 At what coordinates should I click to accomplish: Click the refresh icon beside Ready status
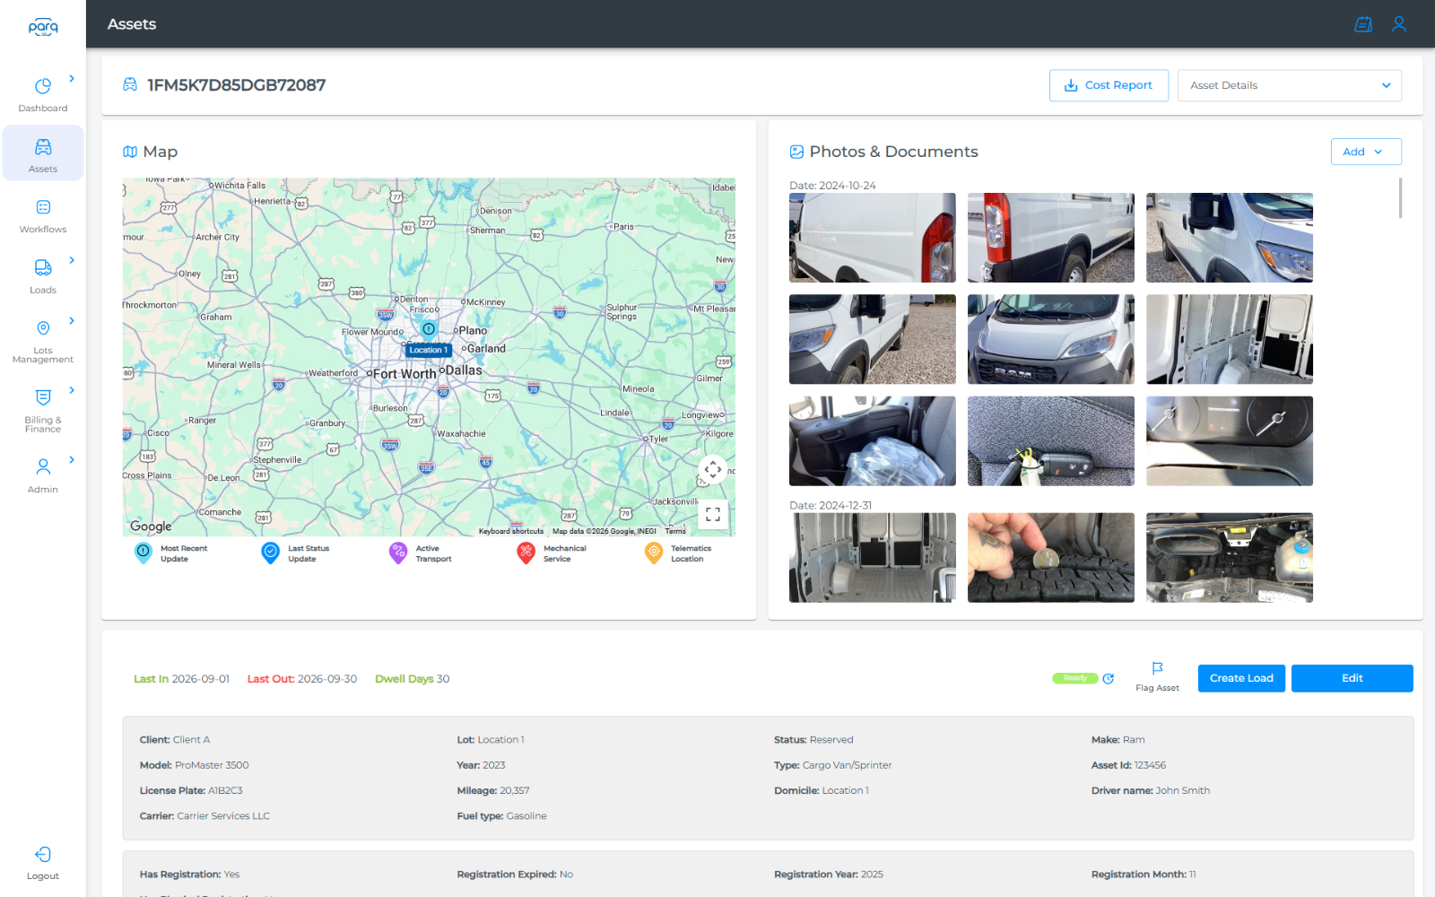pos(1109,679)
